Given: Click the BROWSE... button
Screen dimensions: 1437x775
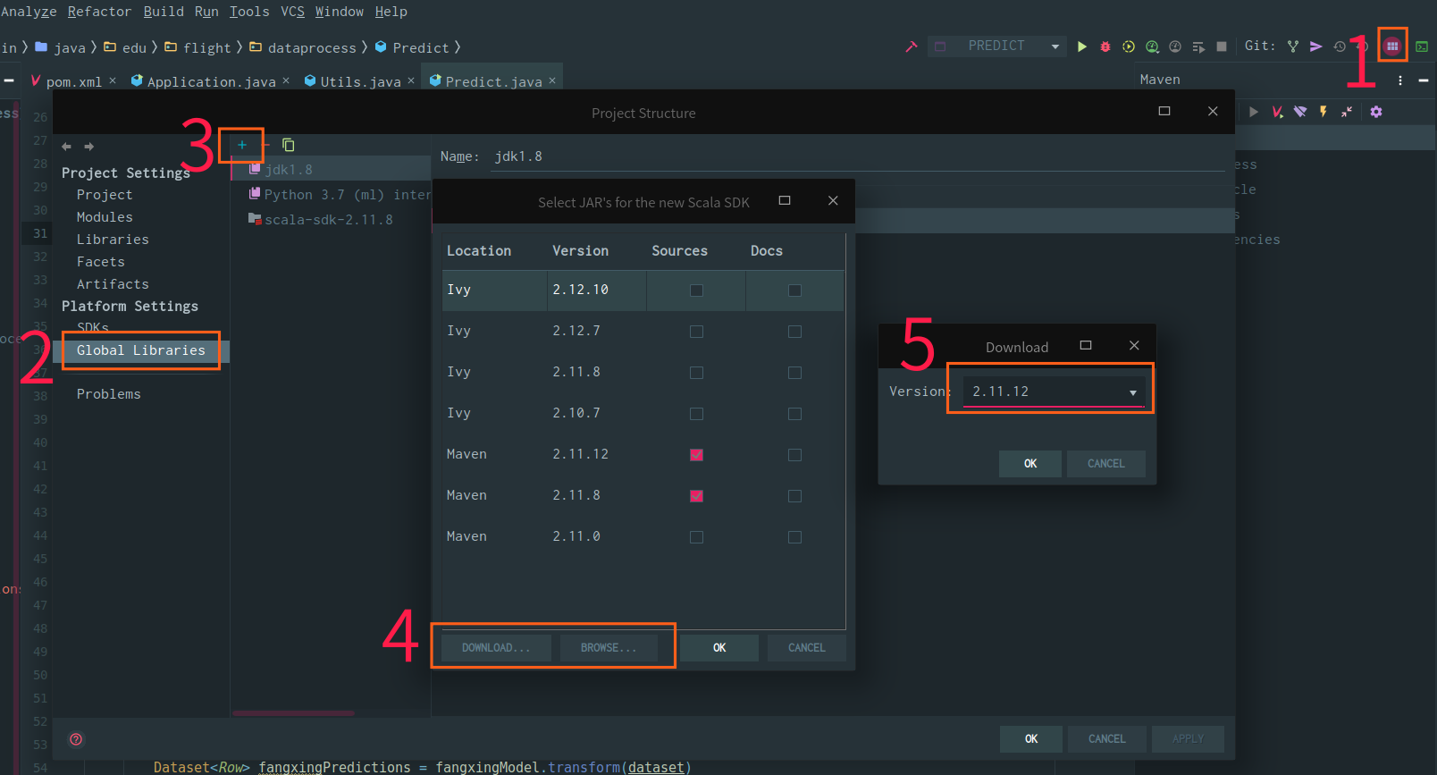Looking at the screenshot, I should click(609, 648).
